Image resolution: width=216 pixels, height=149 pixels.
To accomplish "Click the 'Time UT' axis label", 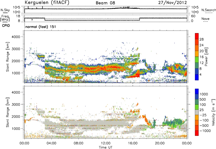I will click(106, 147).
